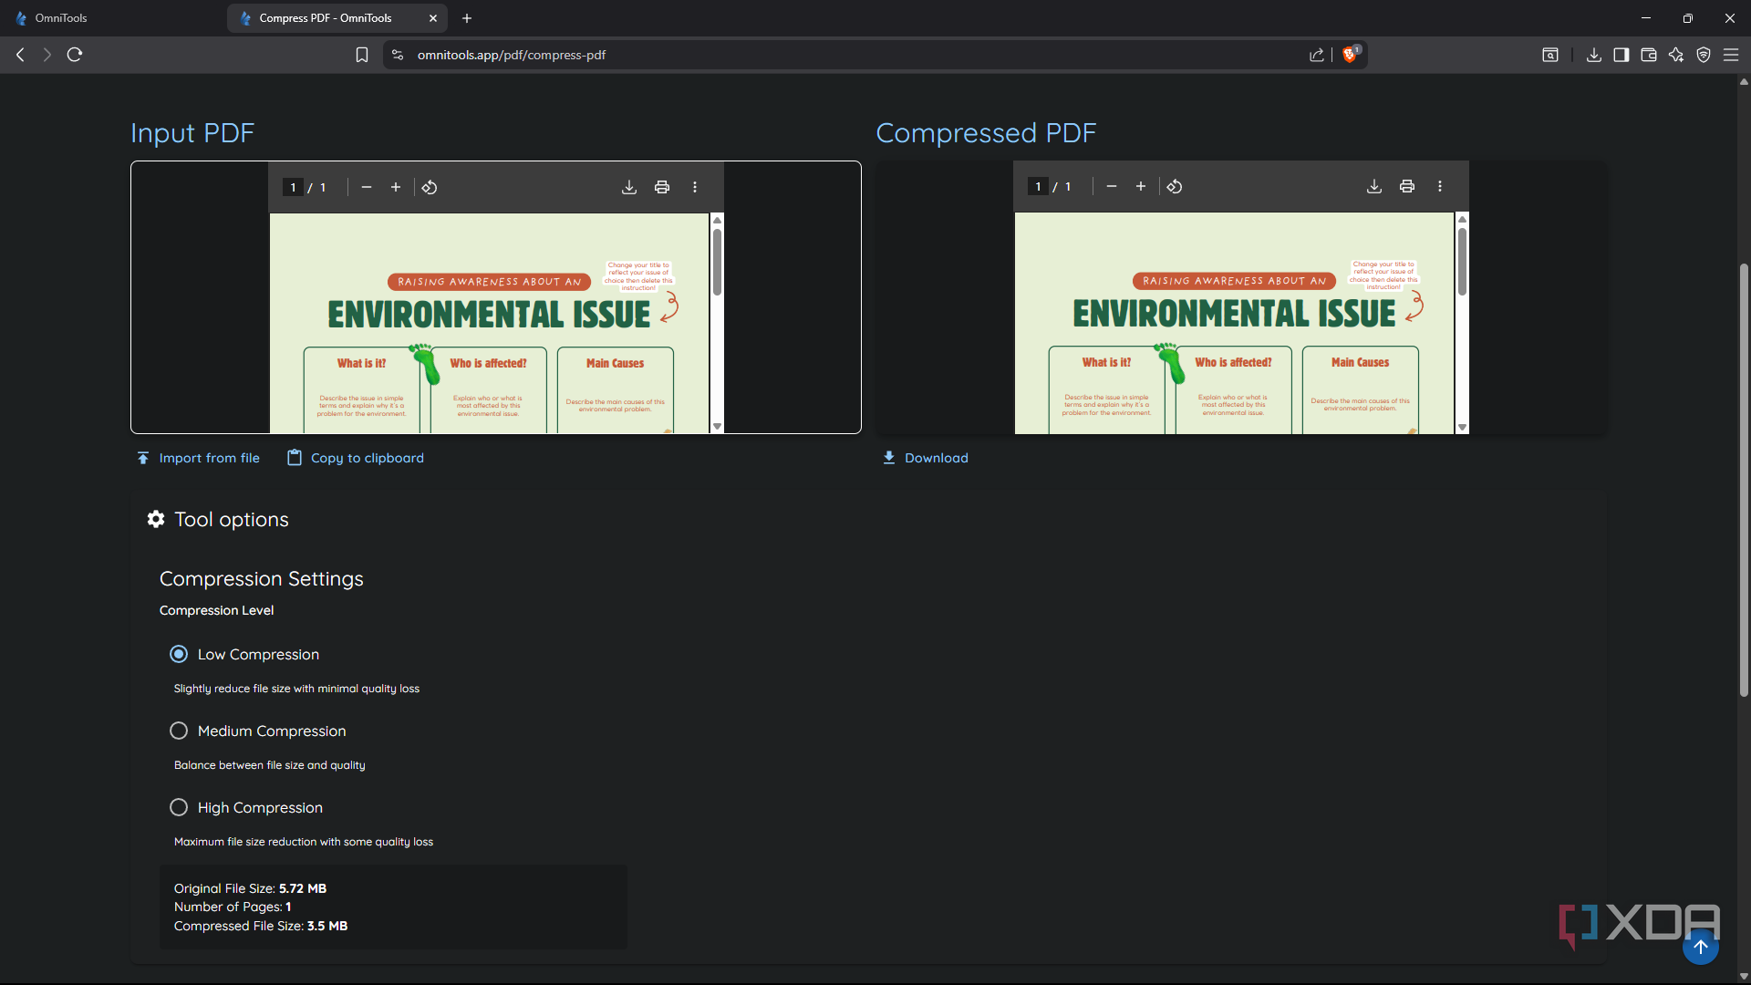
Task: Zoom out in the Compressed PDF viewer
Action: pyautogui.click(x=1112, y=186)
